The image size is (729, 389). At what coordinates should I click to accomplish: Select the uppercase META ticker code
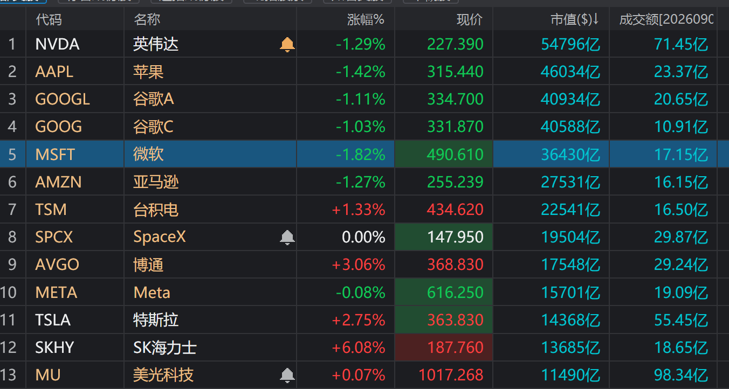click(56, 293)
